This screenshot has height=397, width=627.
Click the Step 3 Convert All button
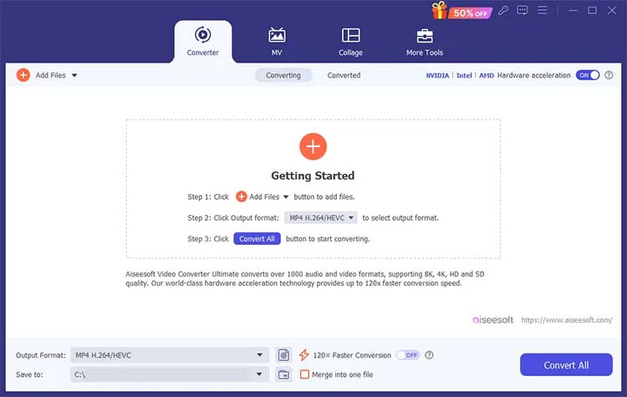point(257,239)
